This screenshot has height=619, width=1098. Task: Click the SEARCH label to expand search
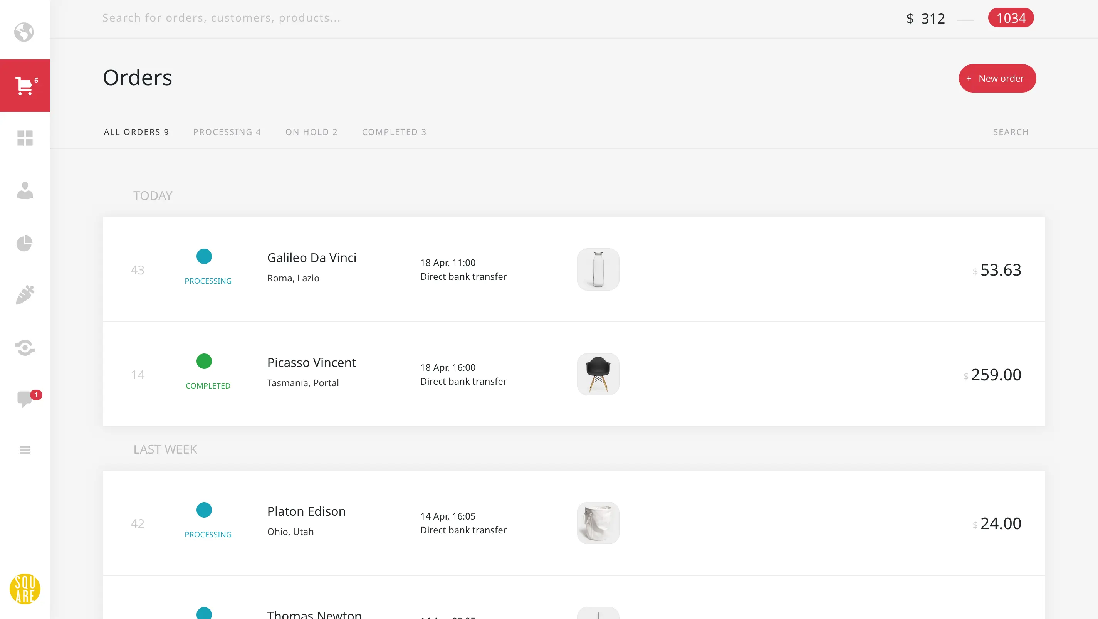tap(1011, 131)
